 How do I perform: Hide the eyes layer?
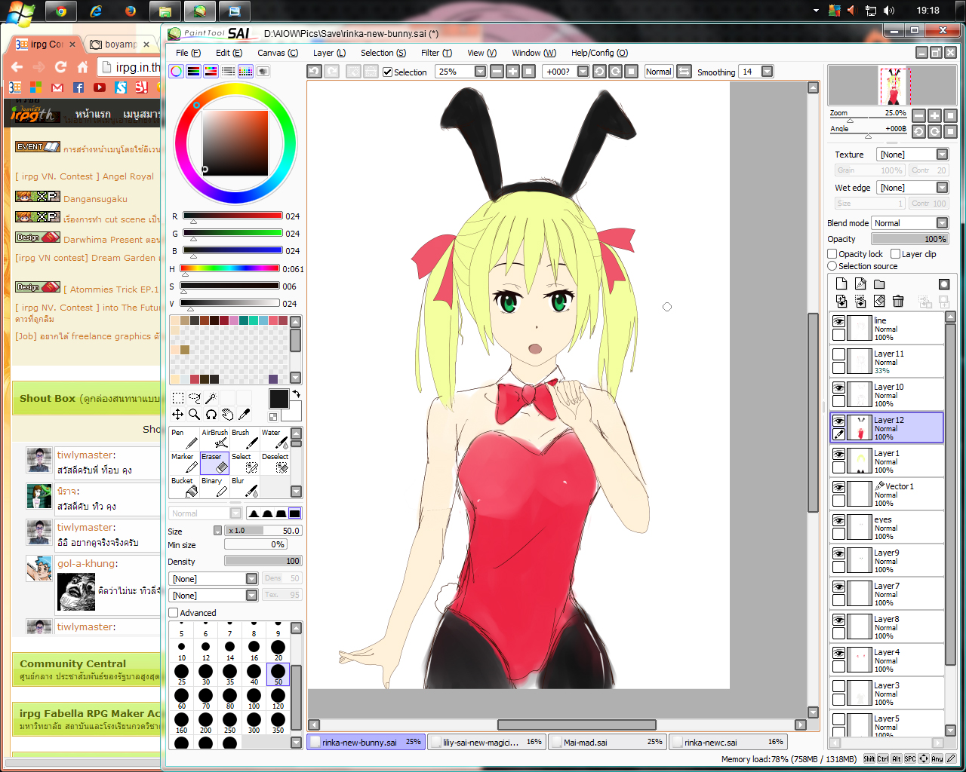click(x=838, y=520)
